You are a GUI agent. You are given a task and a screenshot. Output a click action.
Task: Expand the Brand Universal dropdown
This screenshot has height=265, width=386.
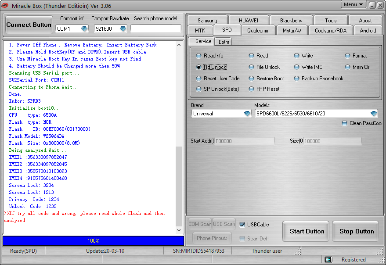tap(247, 114)
